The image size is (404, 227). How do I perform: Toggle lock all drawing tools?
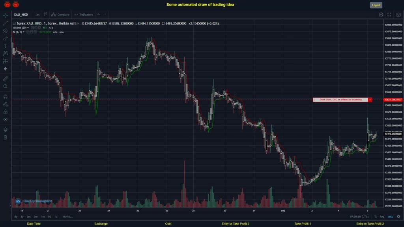(6, 112)
